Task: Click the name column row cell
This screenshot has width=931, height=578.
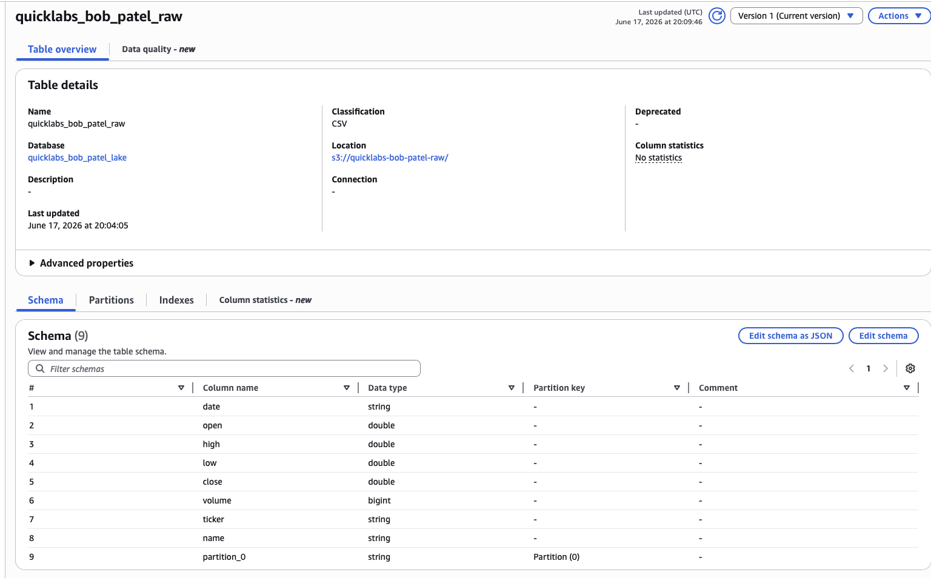Action: 213,538
